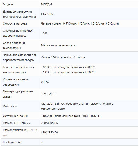Screen dimensions: 139x146
Task: Select the Метилсиликоновое масло cell
Action: click(89, 45)
